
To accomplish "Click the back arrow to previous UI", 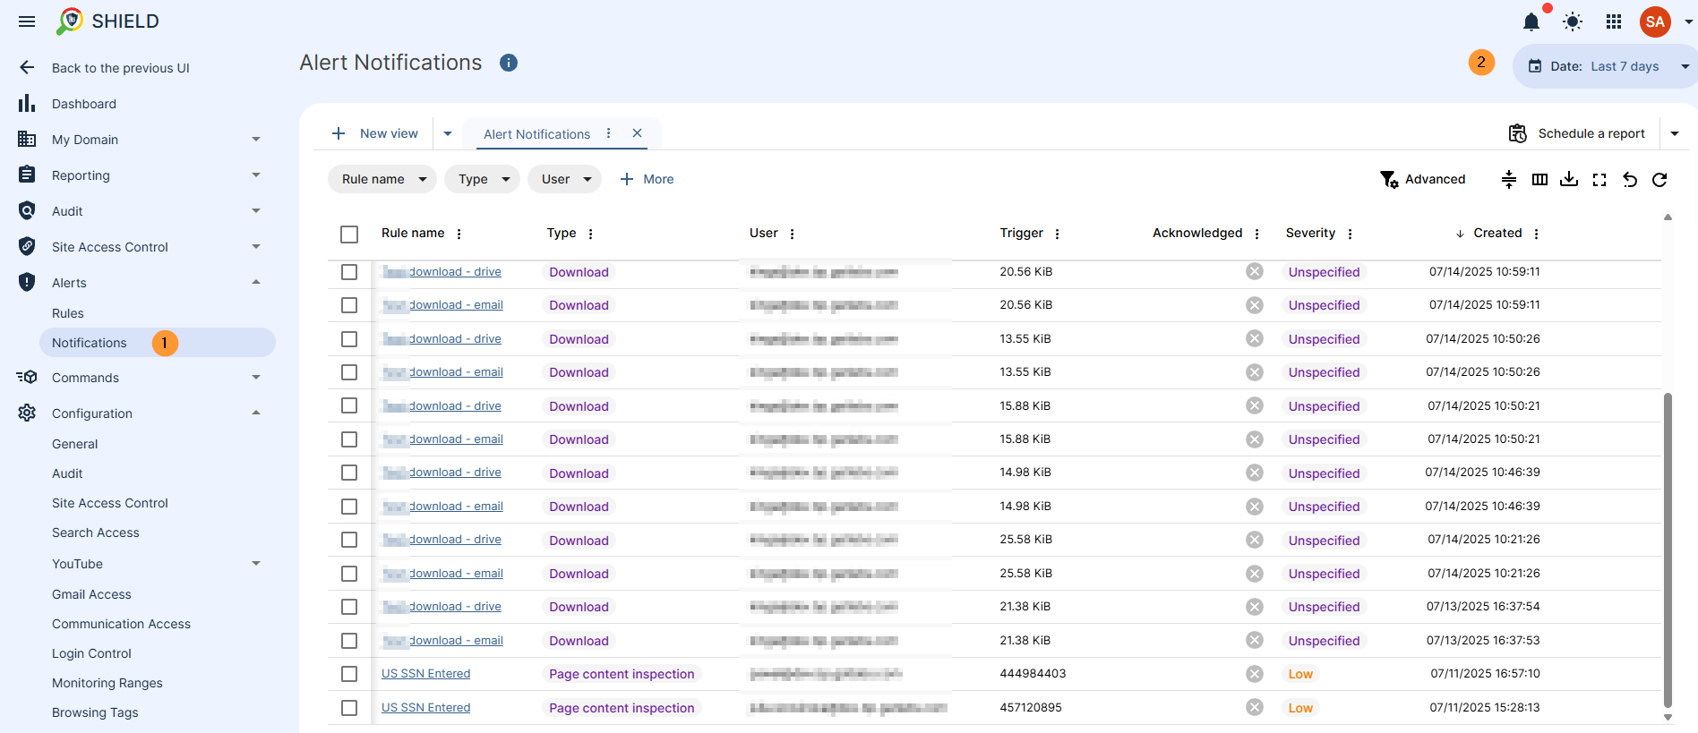I will pos(27,67).
